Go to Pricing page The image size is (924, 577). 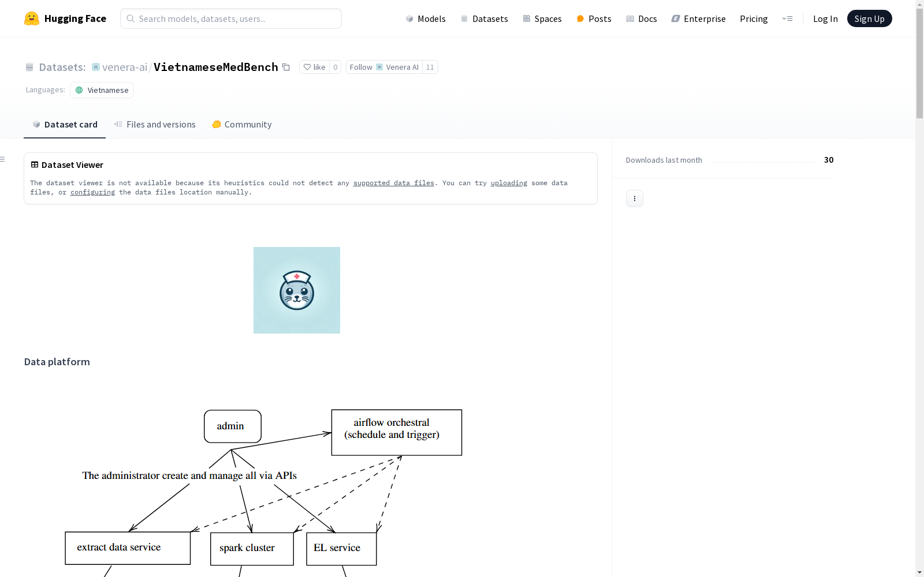point(754,18)
